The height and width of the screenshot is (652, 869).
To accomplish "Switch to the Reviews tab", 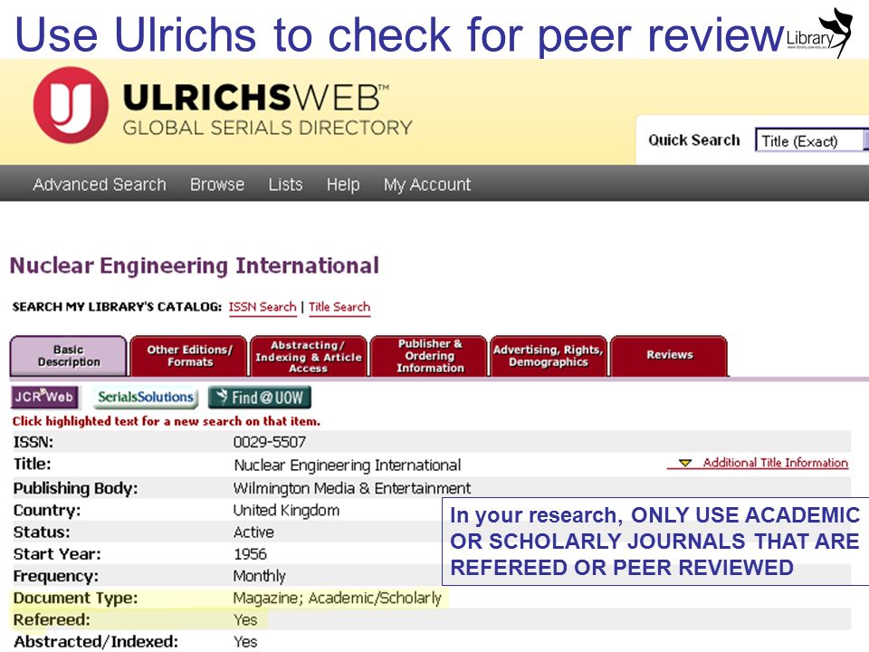I will [669, 356].
